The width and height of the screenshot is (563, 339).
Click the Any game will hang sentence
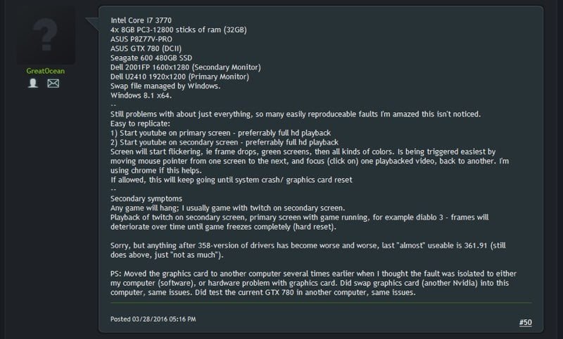point(225,208)
